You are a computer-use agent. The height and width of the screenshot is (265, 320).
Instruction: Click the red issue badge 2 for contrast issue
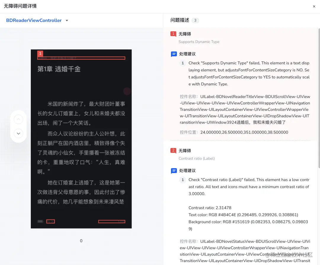click(x=173, y=150)
